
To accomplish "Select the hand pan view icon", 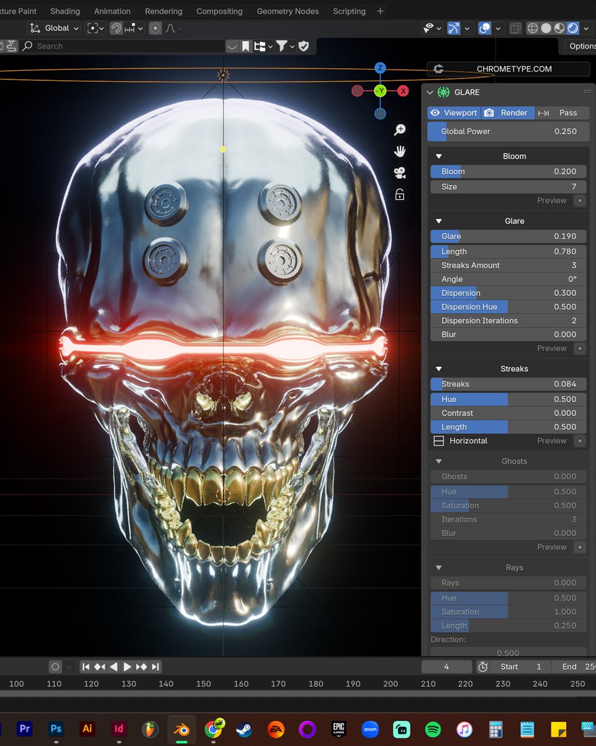I will (400, 151).
